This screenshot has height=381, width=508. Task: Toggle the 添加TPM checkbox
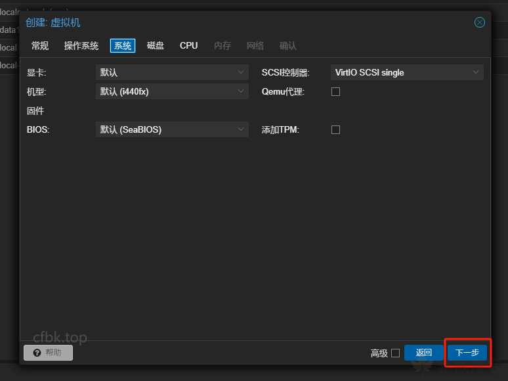point(335,130)
